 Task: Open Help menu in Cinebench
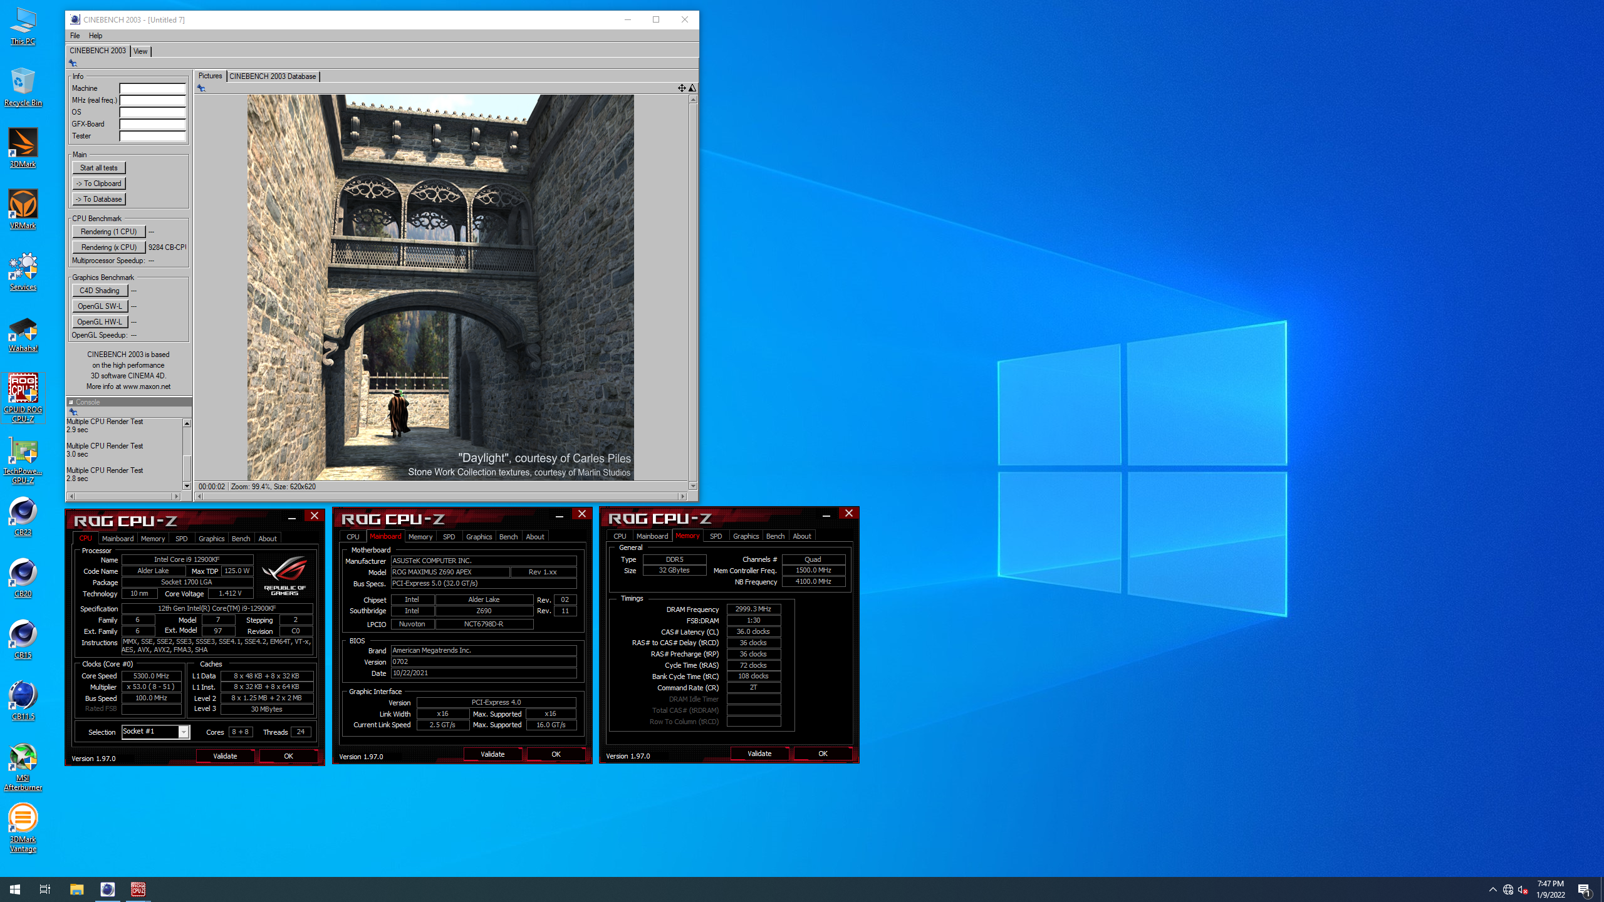pos(95,36)
